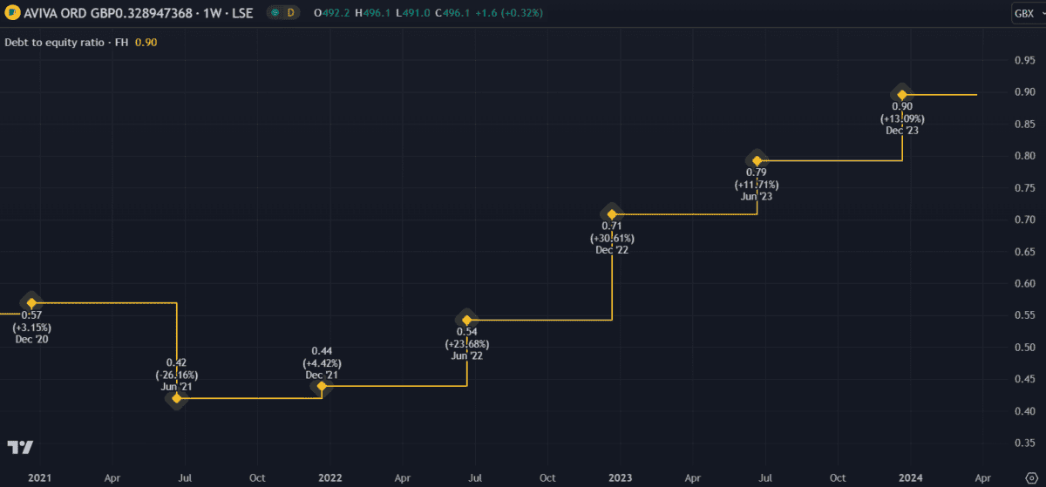
Task: Click the Dec '20 data point diamond
Action: click(x=31, y=302)
